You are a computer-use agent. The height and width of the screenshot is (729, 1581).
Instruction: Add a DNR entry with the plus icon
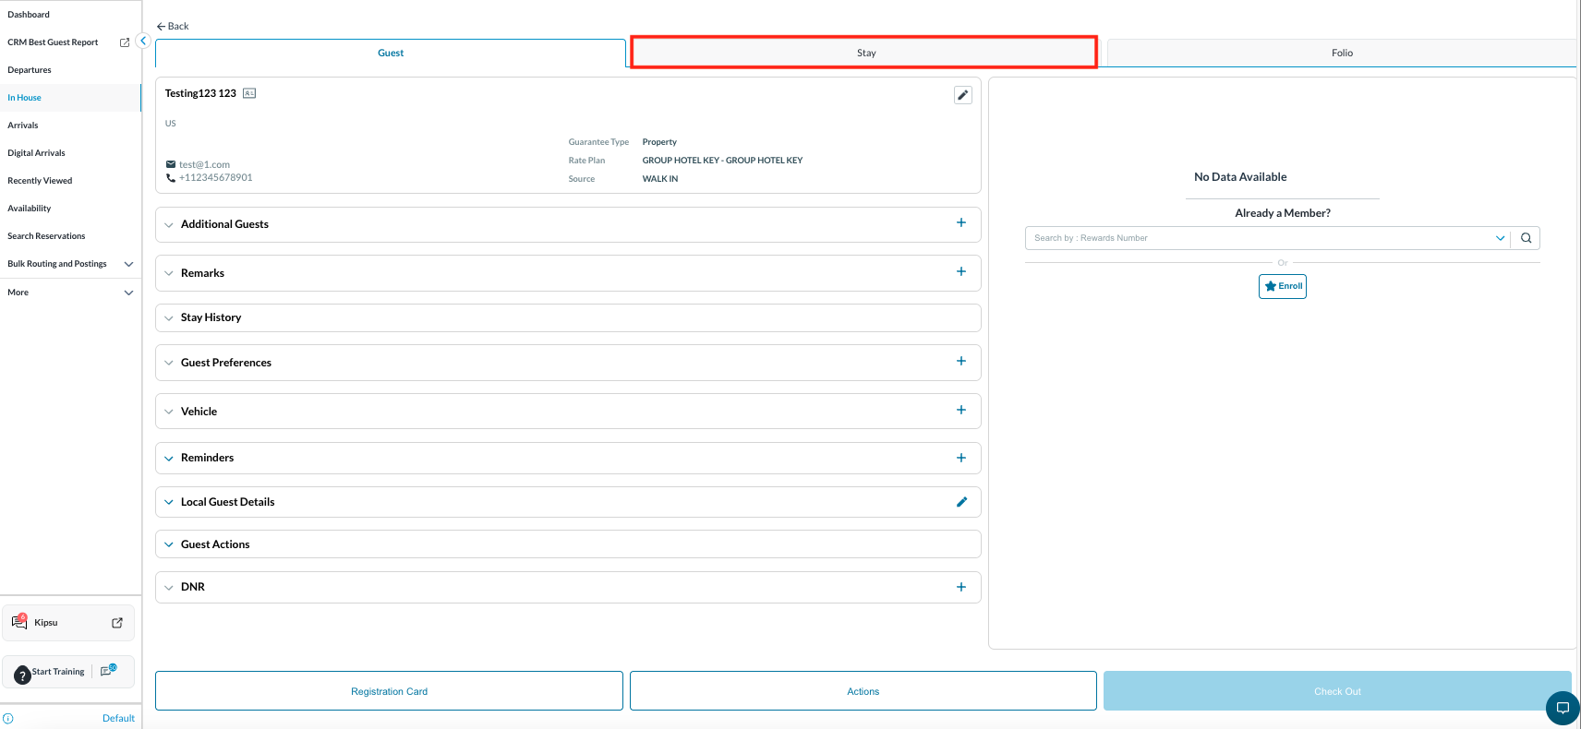pos(960,587)
